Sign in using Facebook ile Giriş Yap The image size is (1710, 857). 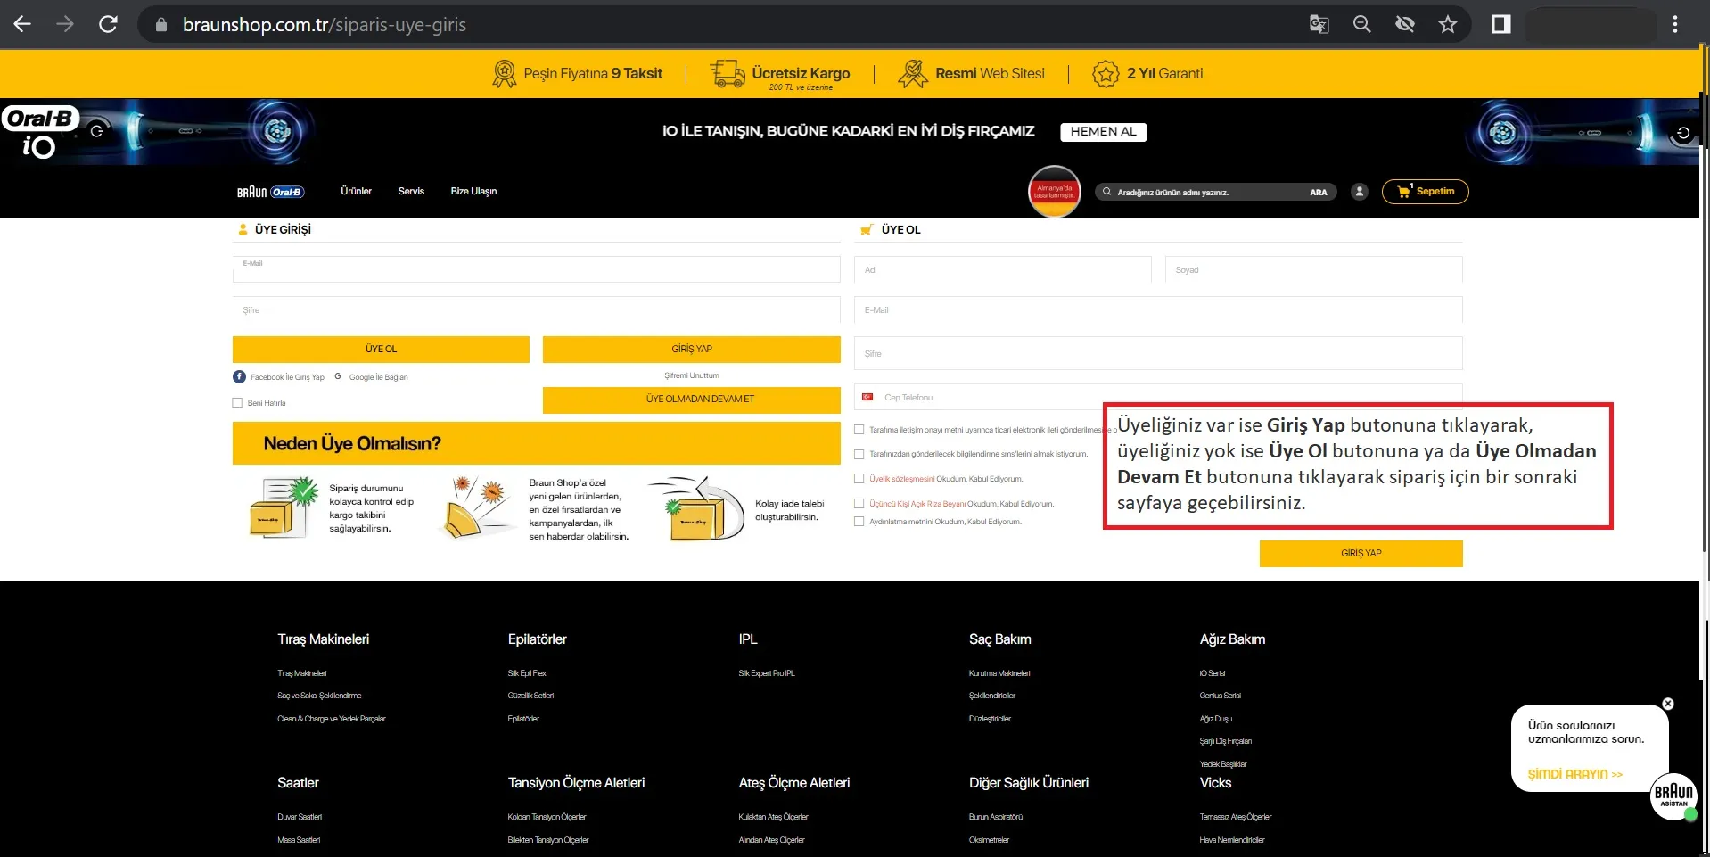click(x=279, y=377)
